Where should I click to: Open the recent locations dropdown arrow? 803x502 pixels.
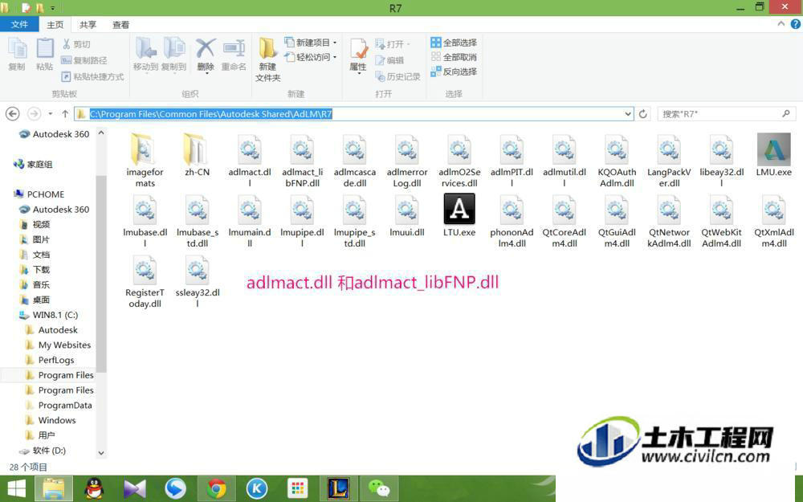coord(50,114)
